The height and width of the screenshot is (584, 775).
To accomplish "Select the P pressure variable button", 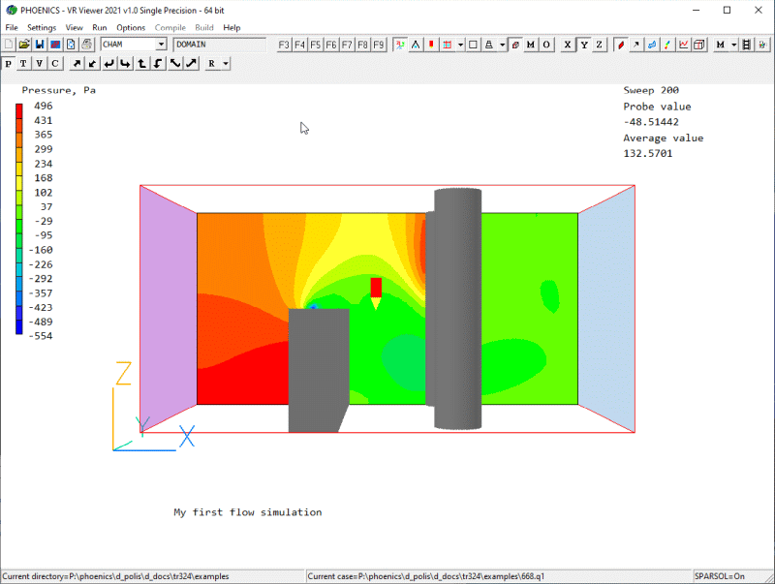I will (9, 64).
